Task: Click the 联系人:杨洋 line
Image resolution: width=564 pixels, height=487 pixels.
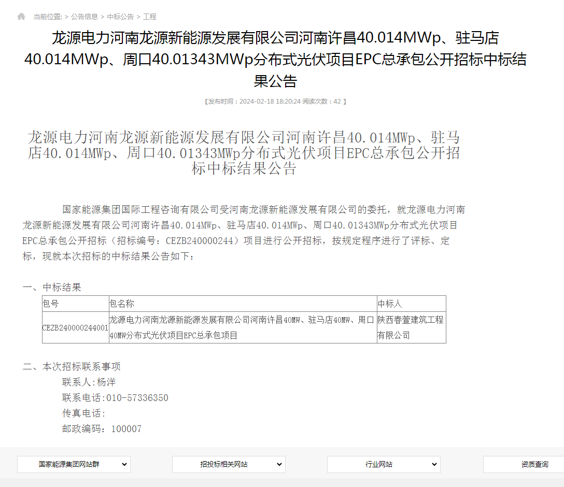Action: (89, 382)
